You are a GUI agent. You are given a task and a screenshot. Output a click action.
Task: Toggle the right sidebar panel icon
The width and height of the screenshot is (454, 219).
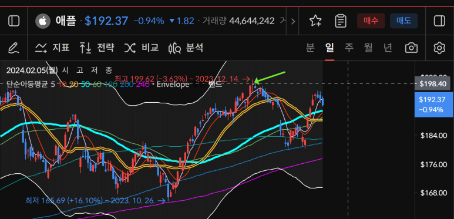click(439, 21)
